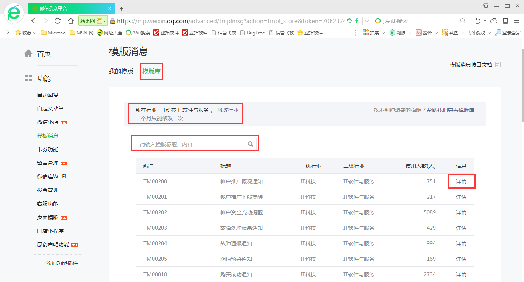Click the template API document icon
524x282 pixels.
(498, 65)
